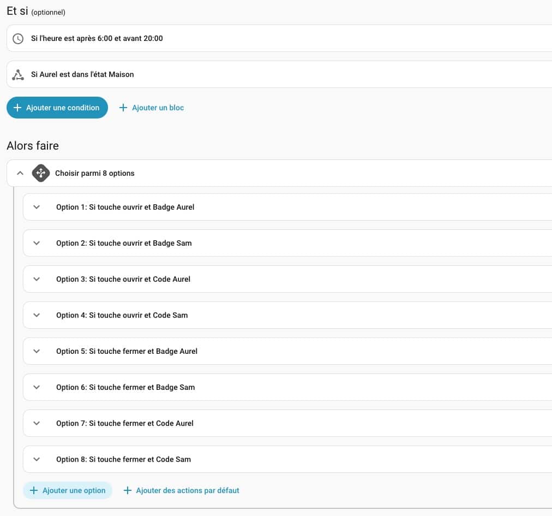Image resolution: width=552 pixels, height=516 pixels.
Task: Click the Ajouter des actions par défaut link
Action: point(187,490)
